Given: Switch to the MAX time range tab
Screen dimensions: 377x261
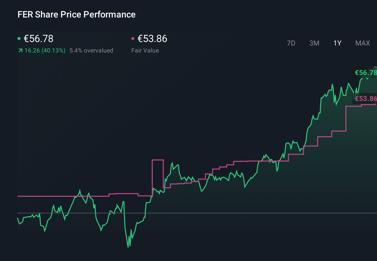Looking at the screenshot, I should click(x=362, y=43).
